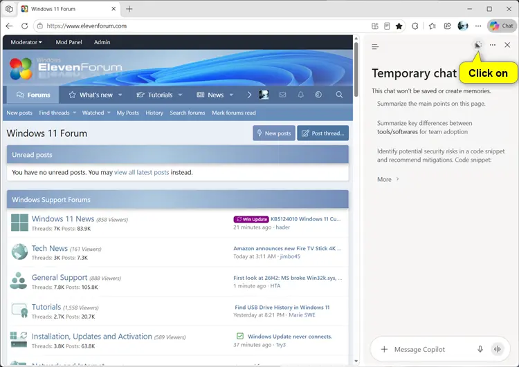Viewport: 519px width, 367px height.
Task: Show more navigation items chevron
Action: [249, 95]
